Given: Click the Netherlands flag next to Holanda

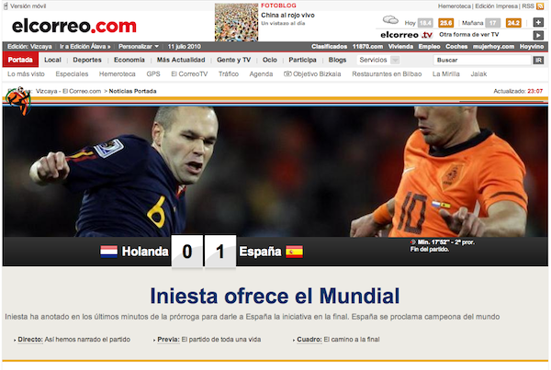Looking at the screenshot, I should coord(109,252).
